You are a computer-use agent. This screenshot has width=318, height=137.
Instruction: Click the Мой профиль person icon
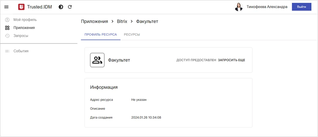click(7, 20)
